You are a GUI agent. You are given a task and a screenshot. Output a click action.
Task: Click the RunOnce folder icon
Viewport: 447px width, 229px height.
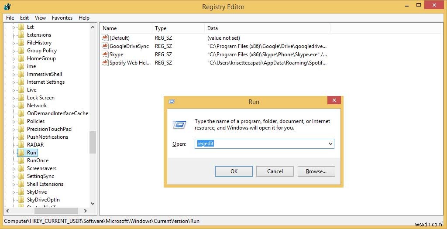pos(21,161)
